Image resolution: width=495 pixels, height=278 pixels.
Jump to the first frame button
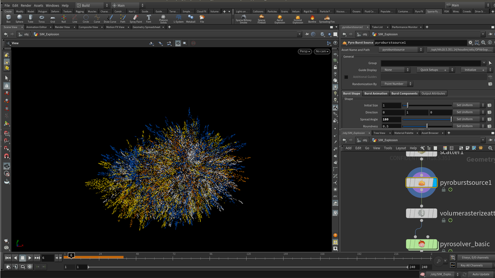8,258
